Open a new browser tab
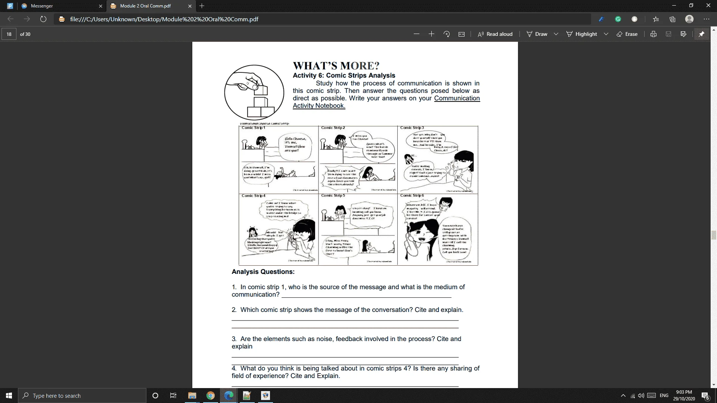 [x=202, y=6]
